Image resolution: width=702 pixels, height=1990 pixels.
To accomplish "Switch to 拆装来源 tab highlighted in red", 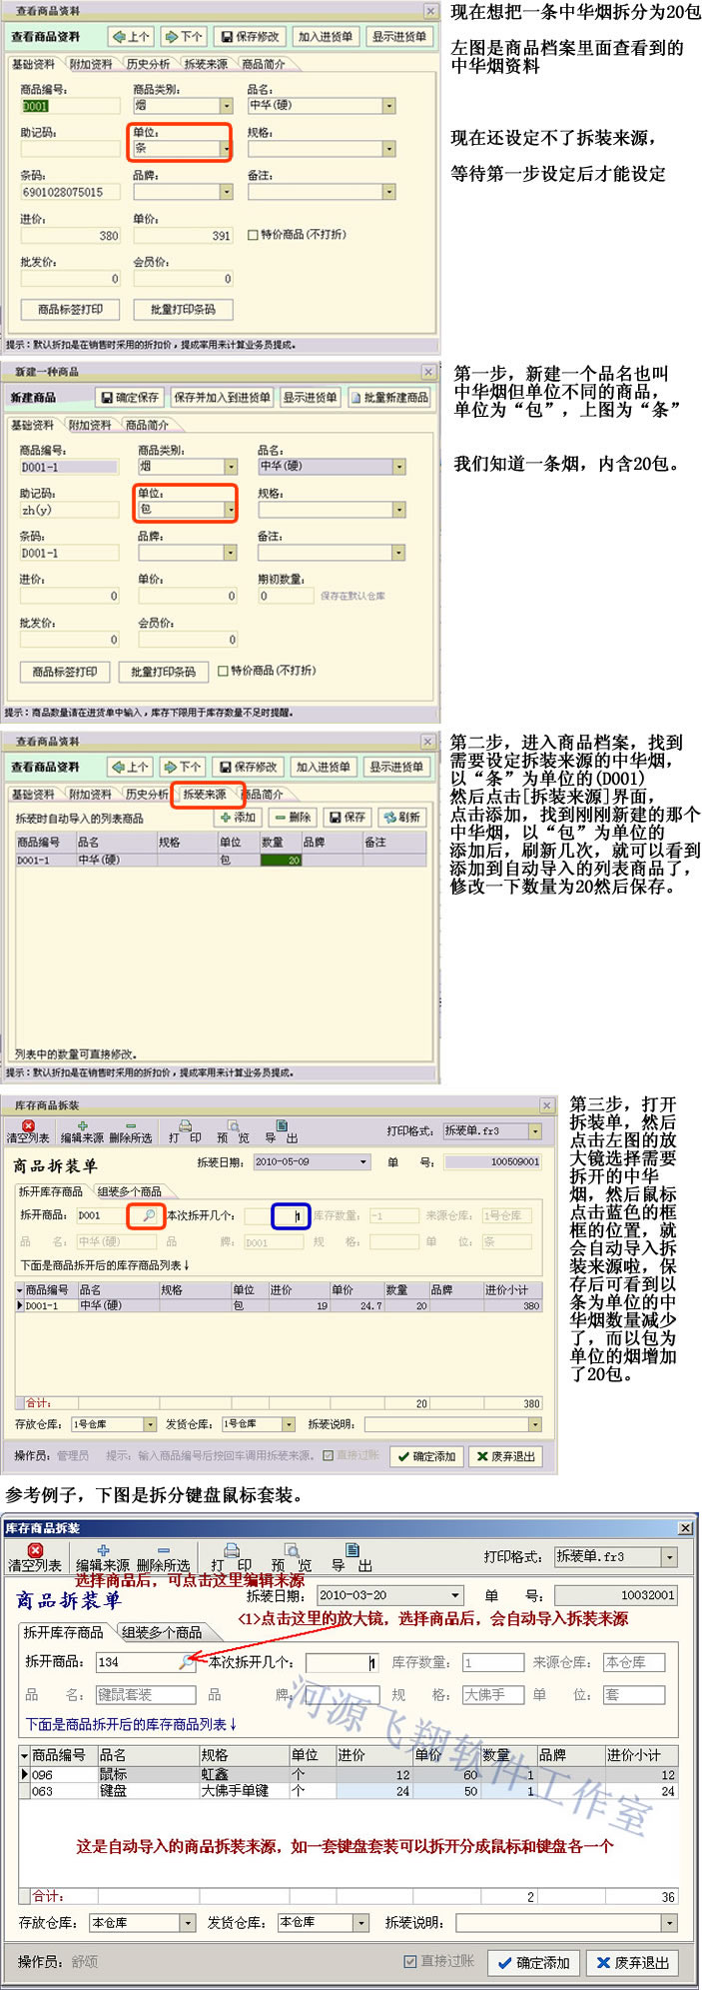I will 205,795.
